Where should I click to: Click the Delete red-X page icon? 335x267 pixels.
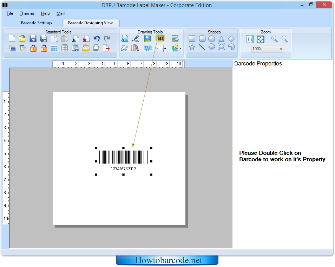click(86, 39)
